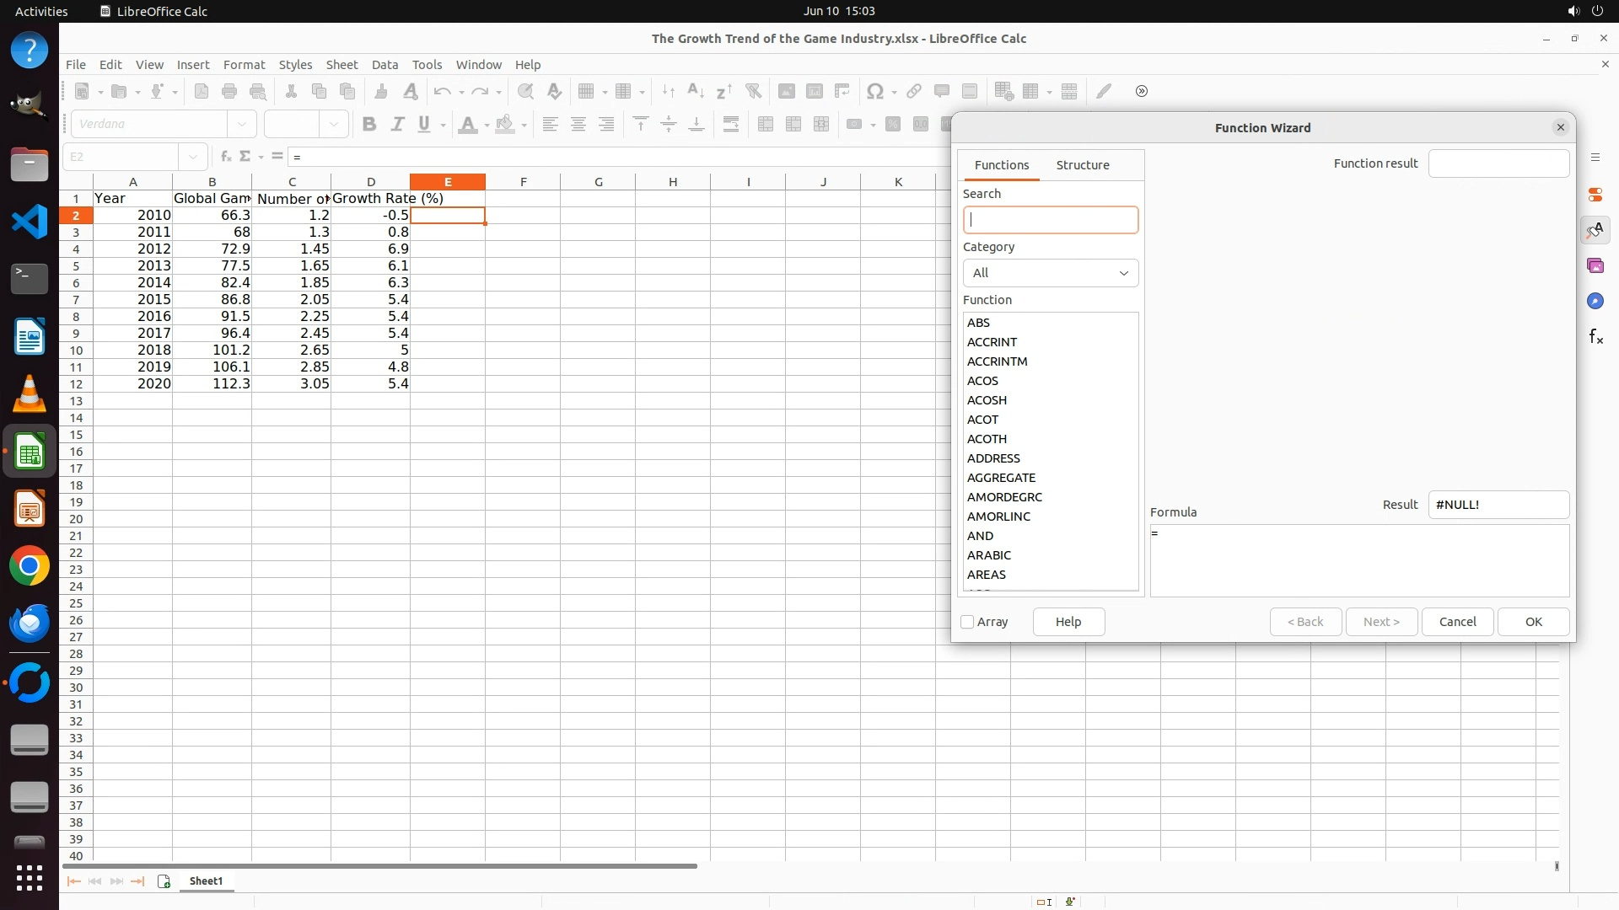Expand the Category dropdown showing All
The width and height of the screenshot is (1619, 910).
click(1051, 273)
